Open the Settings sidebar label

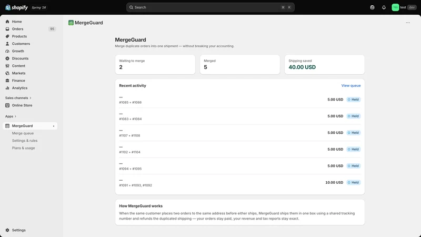tap(19, 230)
